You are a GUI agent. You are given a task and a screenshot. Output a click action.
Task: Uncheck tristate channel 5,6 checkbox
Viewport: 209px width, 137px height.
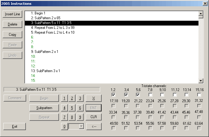pos(138,95)
